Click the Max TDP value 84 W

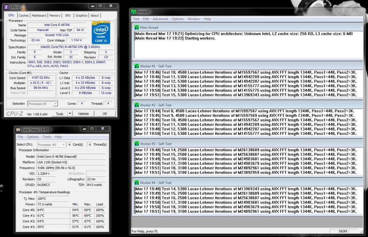(80, 30)
